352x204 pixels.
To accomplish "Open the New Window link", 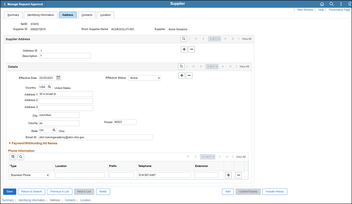I will point(305,10).
